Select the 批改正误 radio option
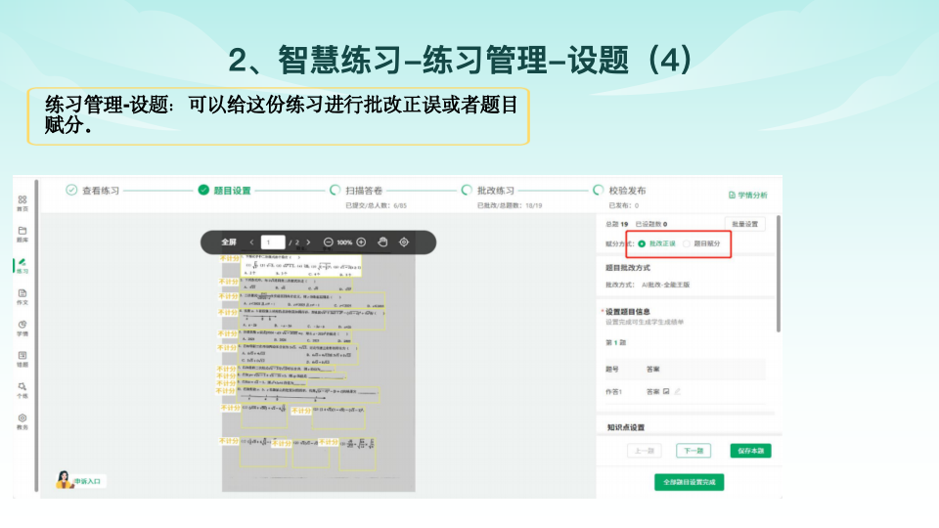This screenshot has width=939, height=528. pyautogui.click(x=642, y=243)
